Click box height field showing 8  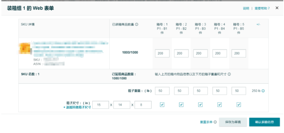pyautogui.click(x=143, y=105)
